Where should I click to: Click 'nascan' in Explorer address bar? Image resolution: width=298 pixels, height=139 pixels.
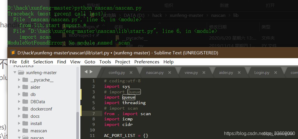[218, 15]
